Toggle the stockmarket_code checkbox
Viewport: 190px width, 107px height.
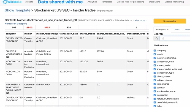point(155,91)
